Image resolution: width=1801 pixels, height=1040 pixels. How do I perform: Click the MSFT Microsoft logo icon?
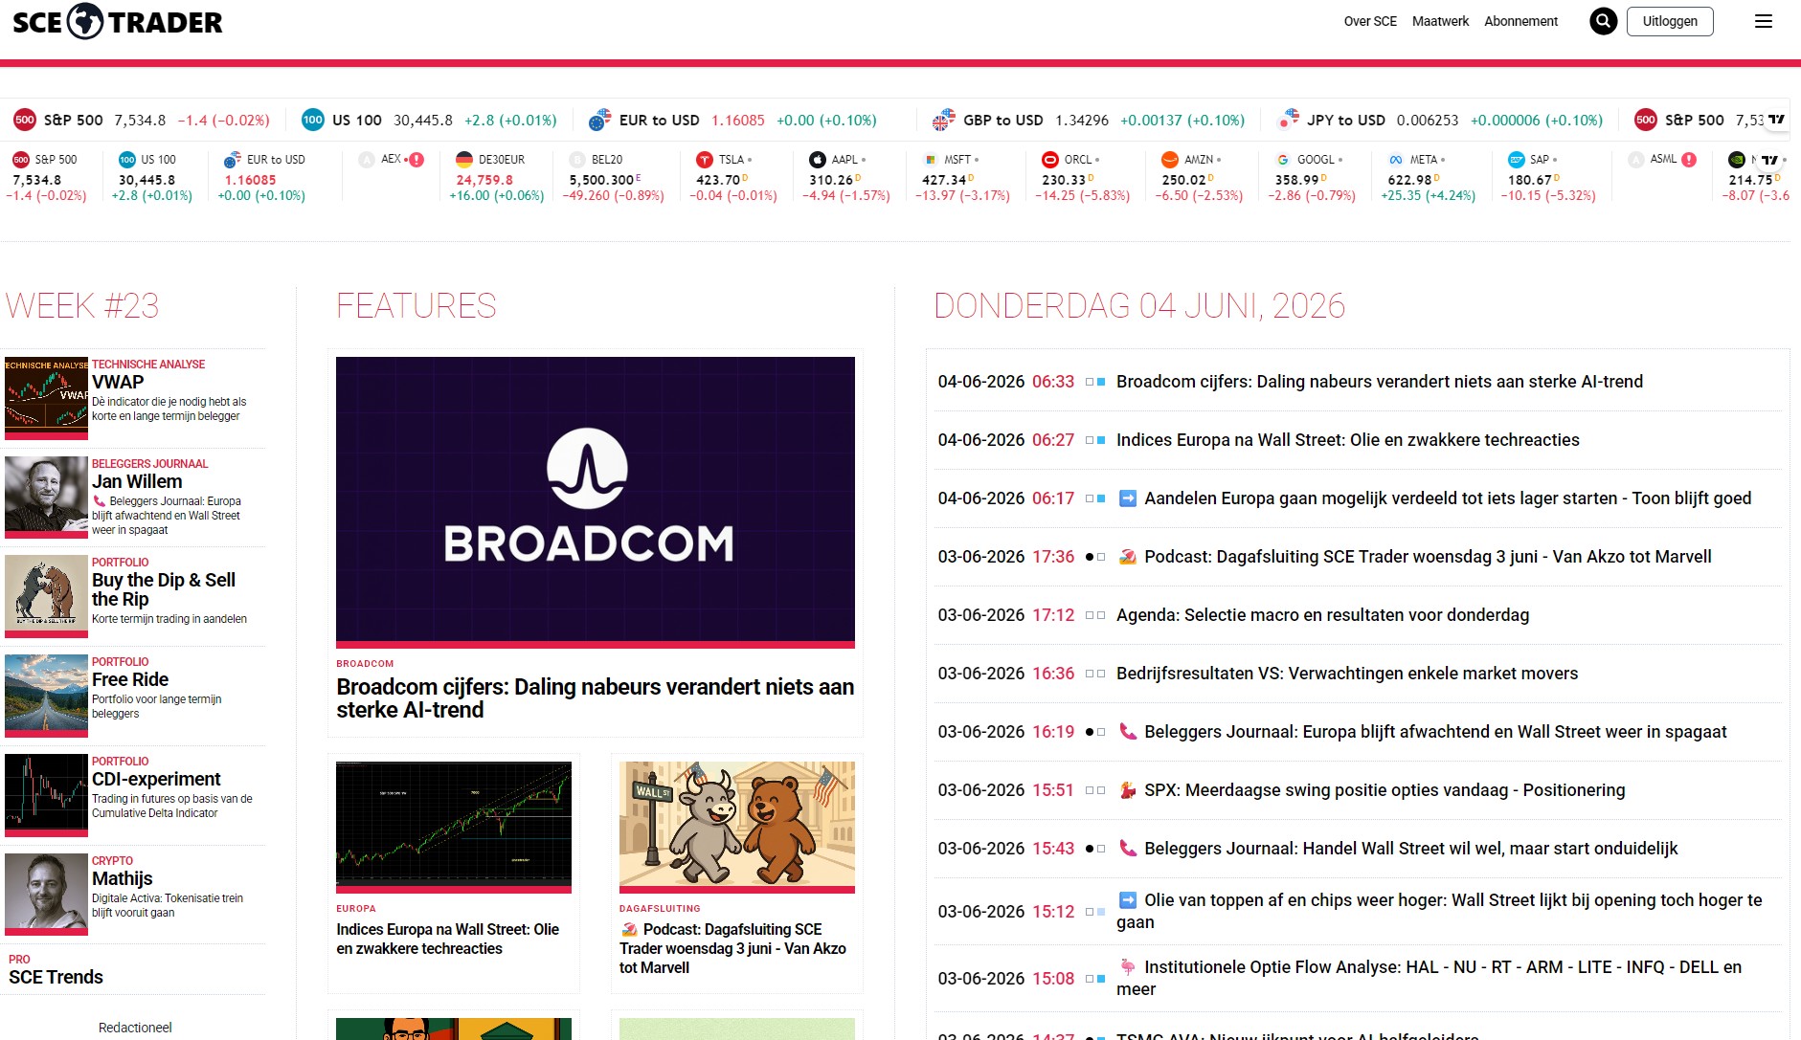click(931, 160)
